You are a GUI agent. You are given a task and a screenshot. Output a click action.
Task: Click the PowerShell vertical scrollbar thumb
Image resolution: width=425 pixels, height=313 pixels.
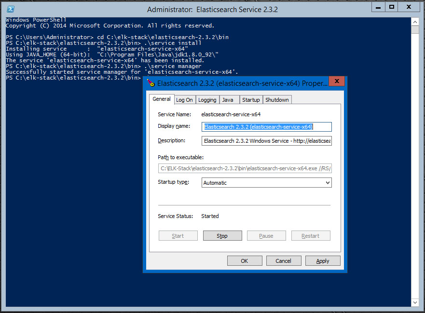(415, 29)
